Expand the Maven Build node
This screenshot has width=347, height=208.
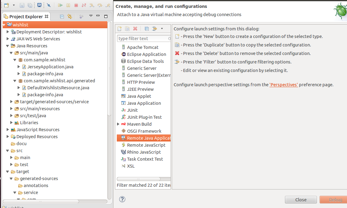pos(118,124)
